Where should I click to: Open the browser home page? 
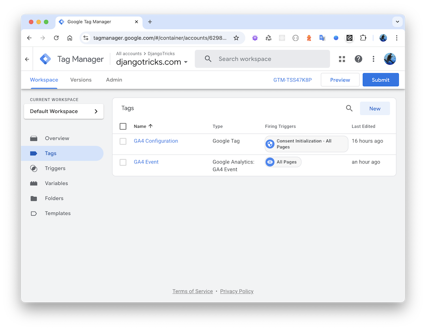point(70,38)
